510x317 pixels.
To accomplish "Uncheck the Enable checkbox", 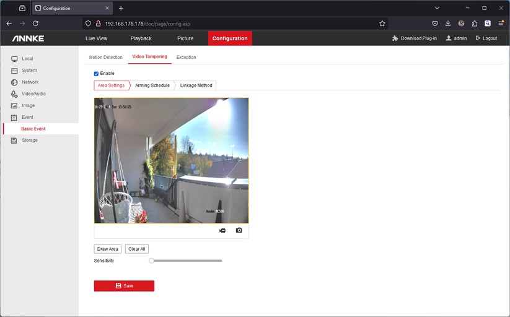I will (96, 74).
